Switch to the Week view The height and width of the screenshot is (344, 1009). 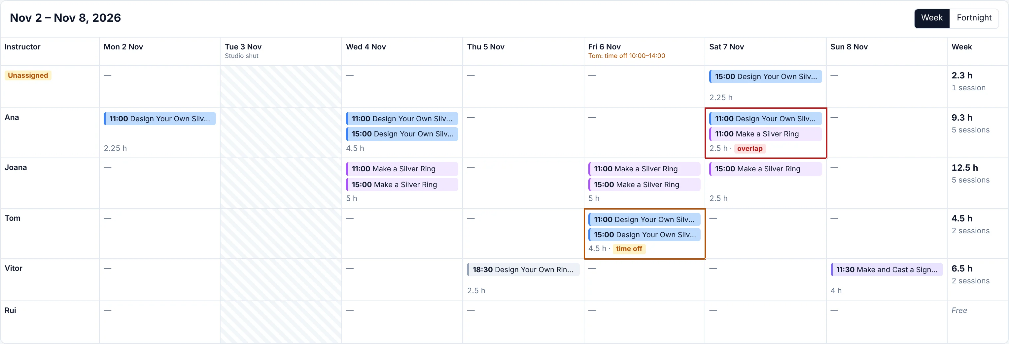931,18
